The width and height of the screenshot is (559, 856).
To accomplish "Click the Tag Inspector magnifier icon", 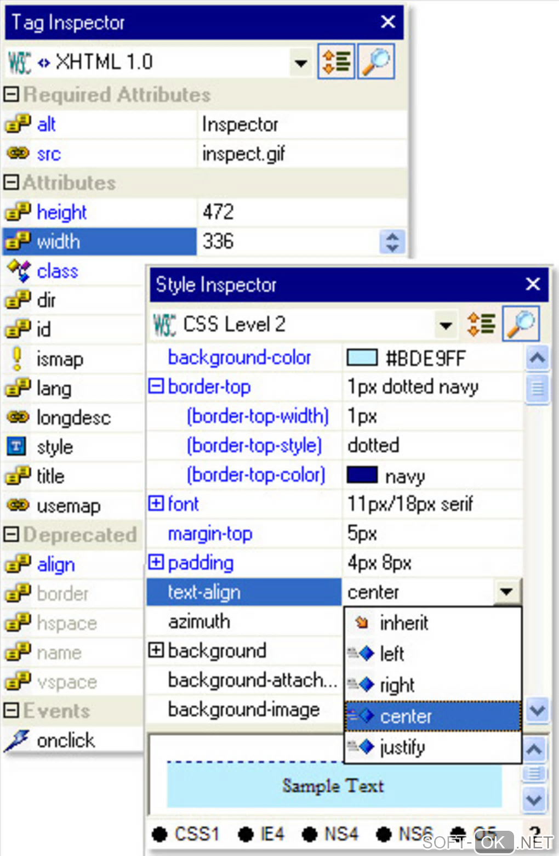I will (376, 61).
